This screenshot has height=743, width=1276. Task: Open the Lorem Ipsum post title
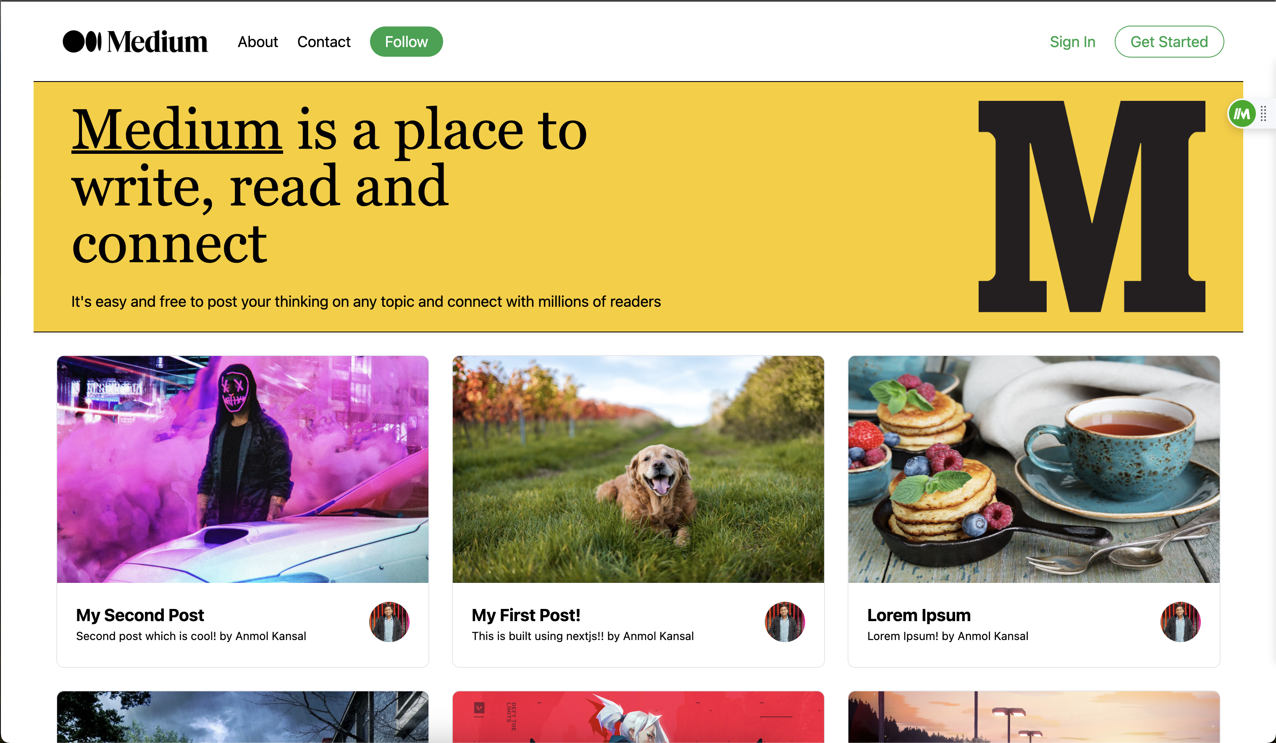point(919,615)
